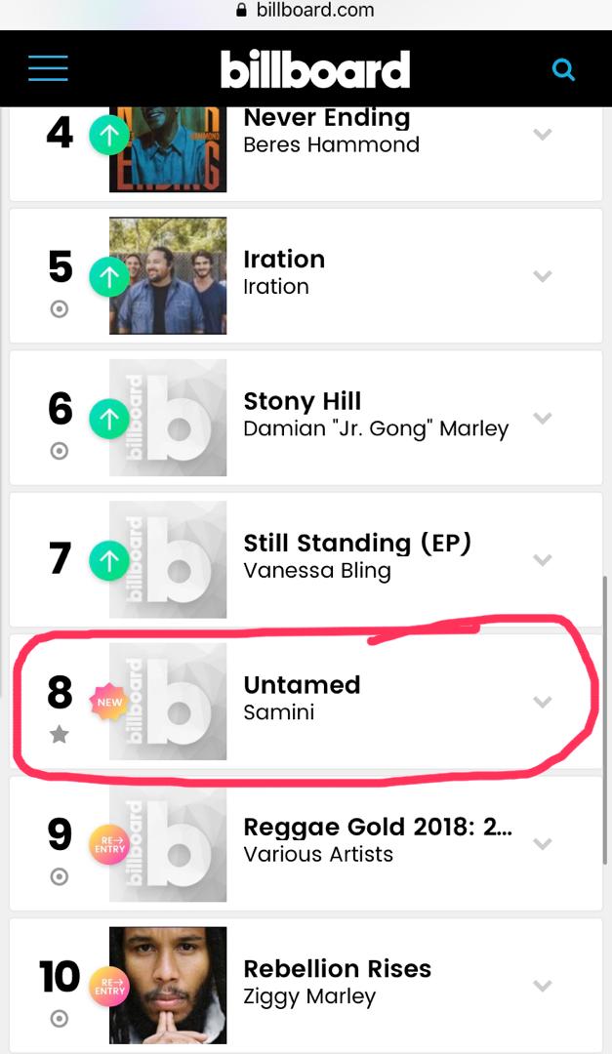Expand the Iration chart entry

[543, 276]
